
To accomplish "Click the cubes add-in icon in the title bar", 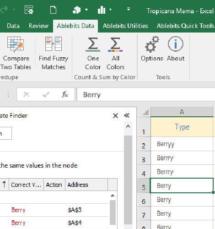I will (x=77, y=10).
